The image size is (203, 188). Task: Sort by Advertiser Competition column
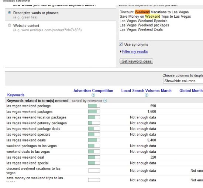coord(93,91)
